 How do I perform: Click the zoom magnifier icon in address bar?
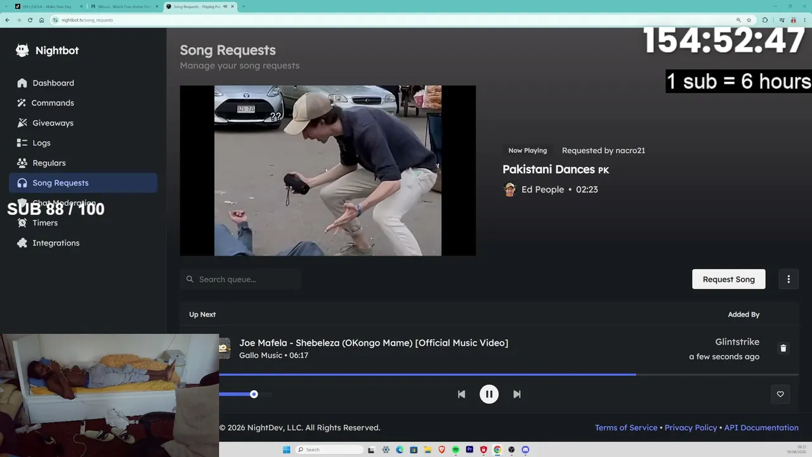(738, 20)
